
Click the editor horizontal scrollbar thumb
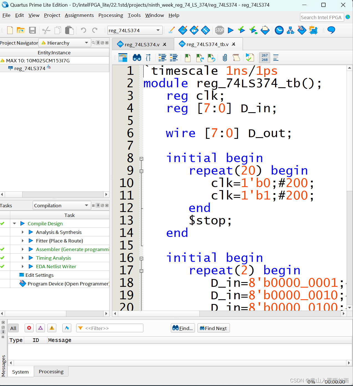point(159,313)
